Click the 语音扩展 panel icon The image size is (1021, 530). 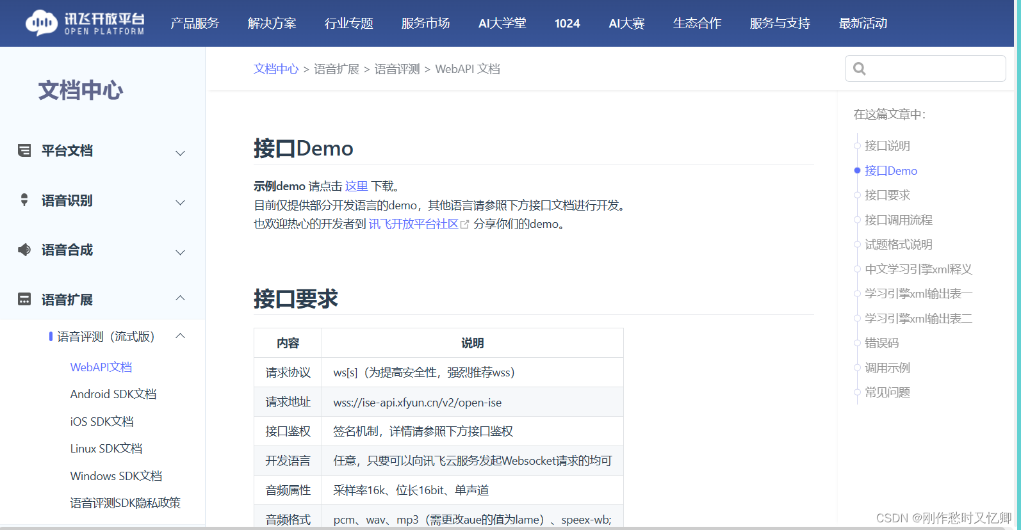(x=24, y=299)
